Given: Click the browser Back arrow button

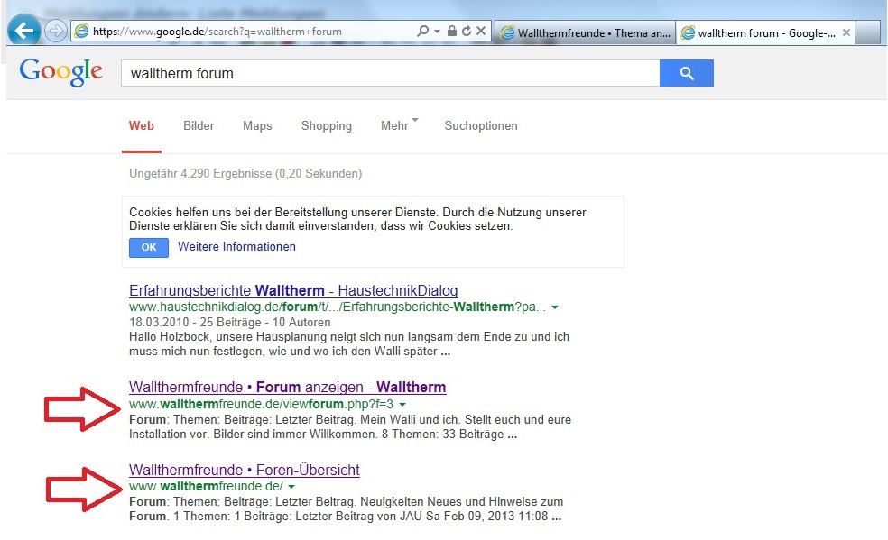Looking at the screenshot, I should tap(23, 31).
